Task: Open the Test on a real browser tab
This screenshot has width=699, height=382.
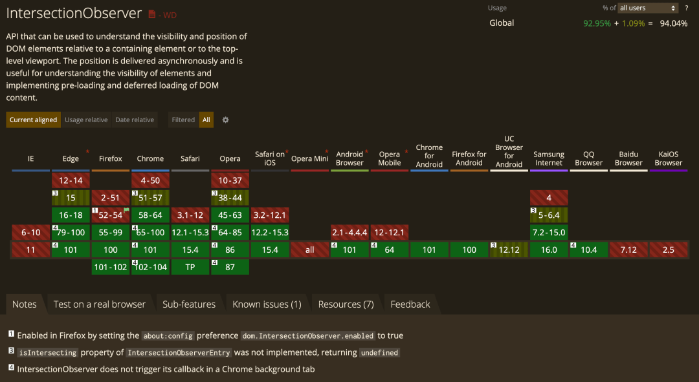Action: (100, 304)
